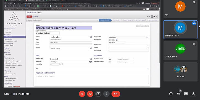The width and height of the screenshot is (200, 100).
Task: Click the red Save button
Action: click(x=29, y=17)
